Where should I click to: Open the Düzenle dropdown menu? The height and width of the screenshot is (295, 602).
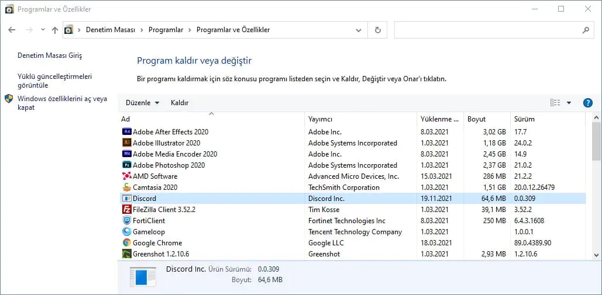142,103
